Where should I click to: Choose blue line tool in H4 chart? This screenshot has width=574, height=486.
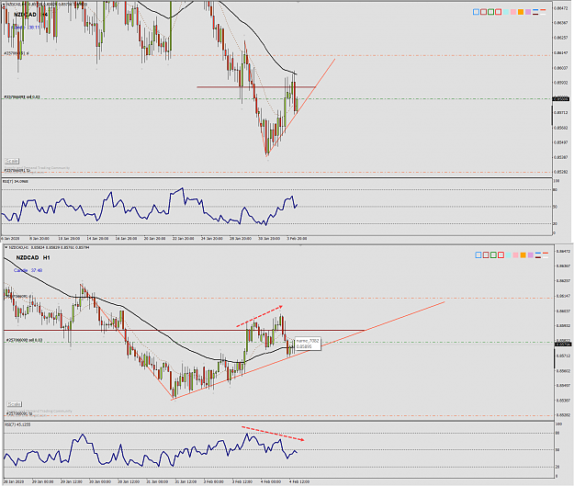(535, 10)
